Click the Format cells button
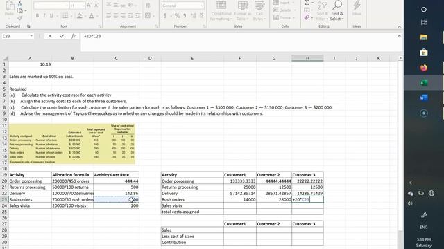This screenshot has width=444, height=249. 284,17
